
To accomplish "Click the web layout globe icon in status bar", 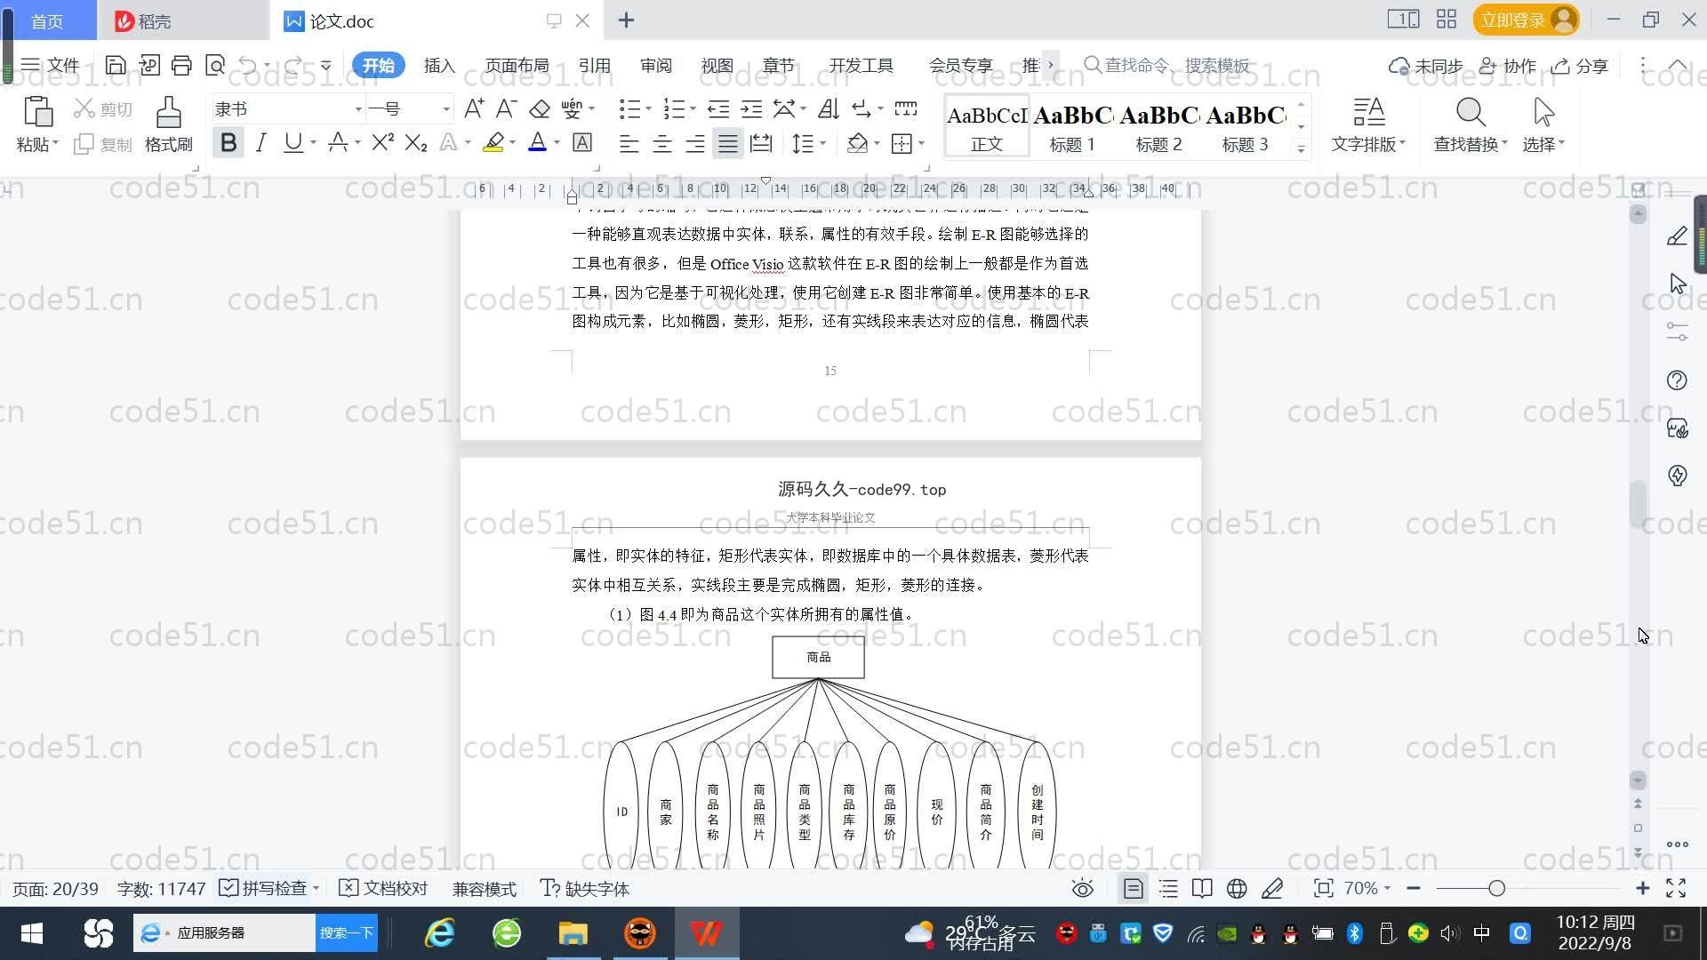I will (x=1236, y=889).
